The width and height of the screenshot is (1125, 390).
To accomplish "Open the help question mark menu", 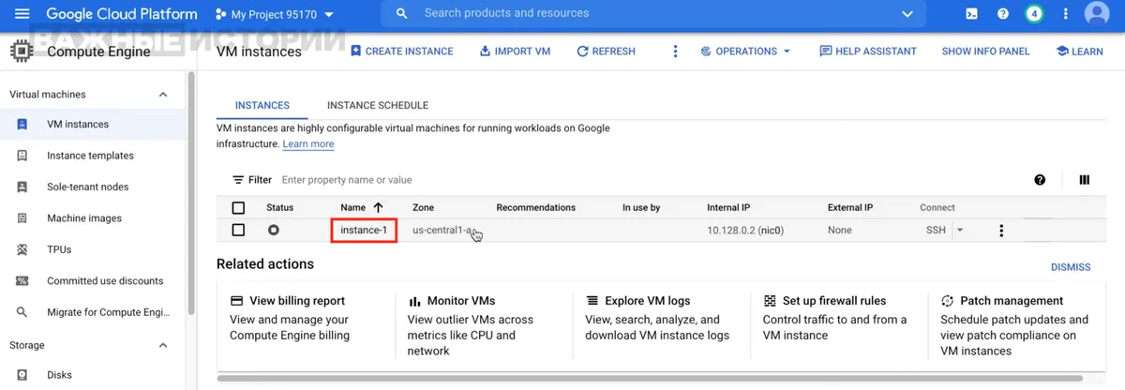I will [1003, 14].
